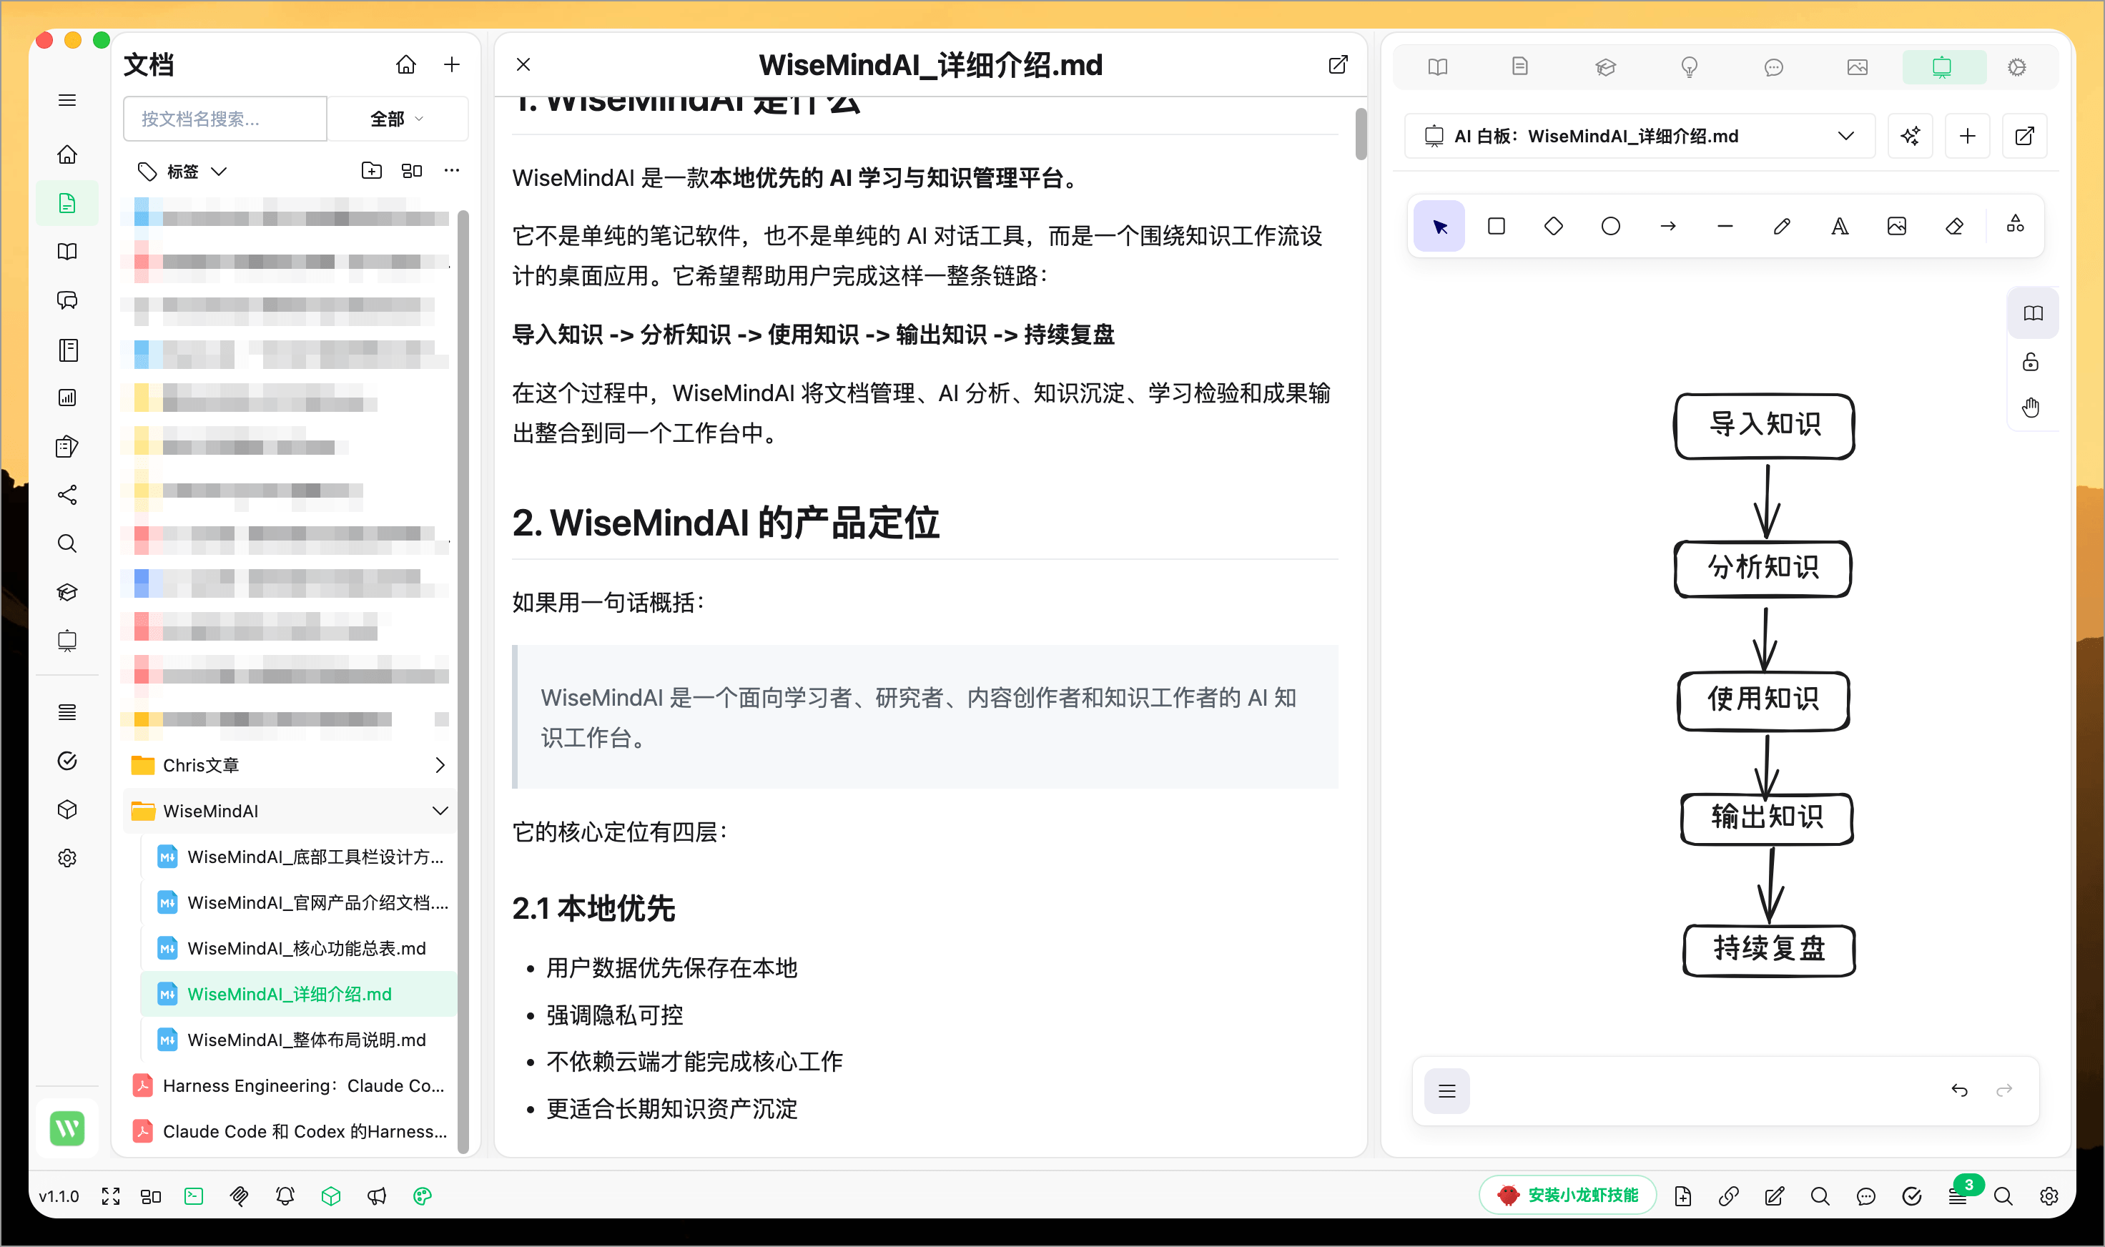Insert image using whiteboard toolbar image tool
Image resolution: width=2105 pixels, height=1247 pixels.
1897,226
